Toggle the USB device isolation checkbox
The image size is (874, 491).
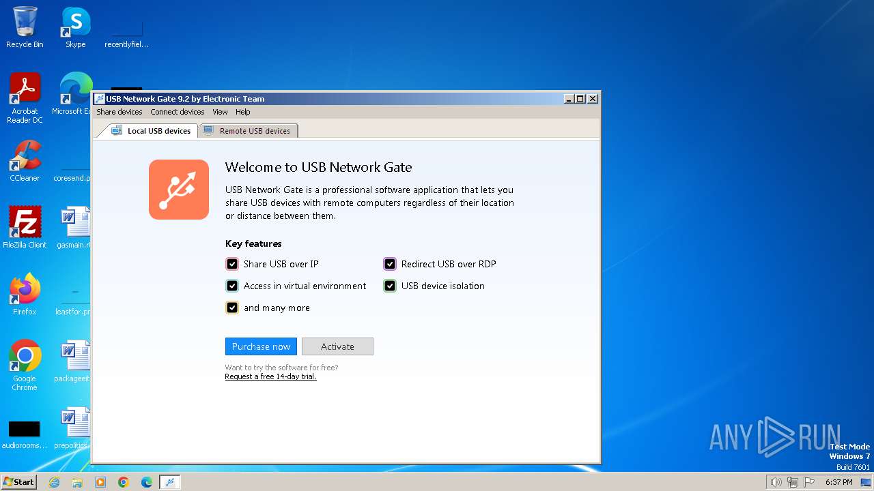[x=390, y=286]
